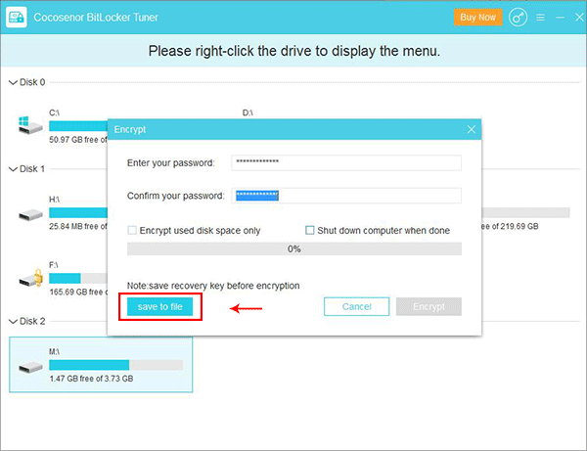The height and width of the screenshot is (451, 587).
Task: Minimize the BitLocker Tuner window
Action: [560, 18]
